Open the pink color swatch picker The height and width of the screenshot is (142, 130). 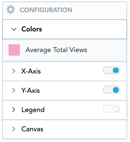click(x=14, y=50)
